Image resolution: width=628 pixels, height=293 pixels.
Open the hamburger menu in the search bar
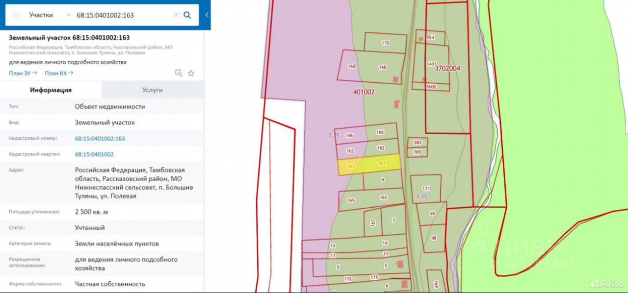click(x=16, y=15)
